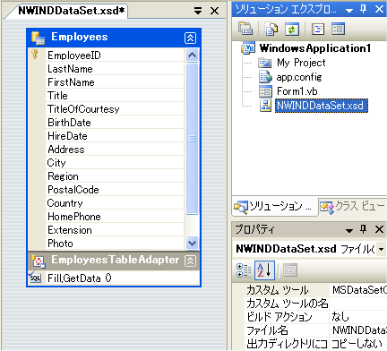Select the EmployeeID column
Viewport: 387px width, 351px height.
tap(115, 56)
